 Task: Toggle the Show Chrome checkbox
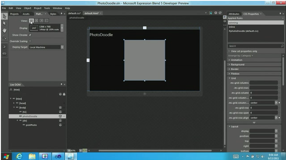(30, 35)
